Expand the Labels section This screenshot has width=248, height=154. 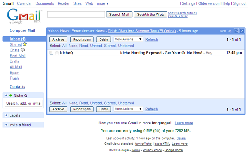coord(6,115)
